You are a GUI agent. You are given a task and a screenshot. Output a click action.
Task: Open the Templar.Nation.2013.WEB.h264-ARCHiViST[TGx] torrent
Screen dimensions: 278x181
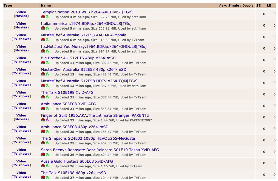point(87,12)
